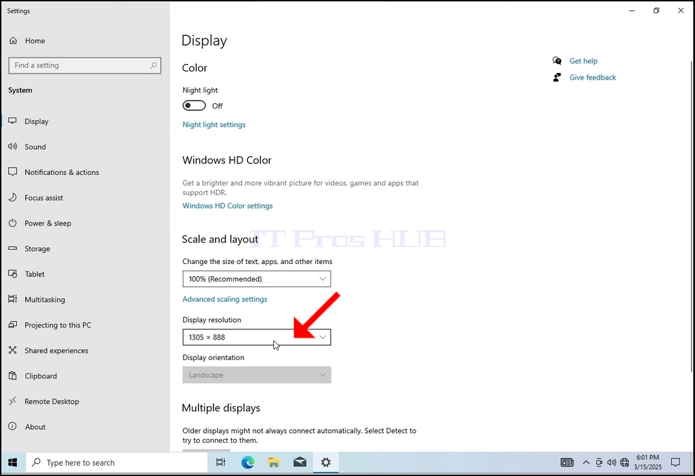
Task: Click the volume icon in system tray
Action: 612,462
